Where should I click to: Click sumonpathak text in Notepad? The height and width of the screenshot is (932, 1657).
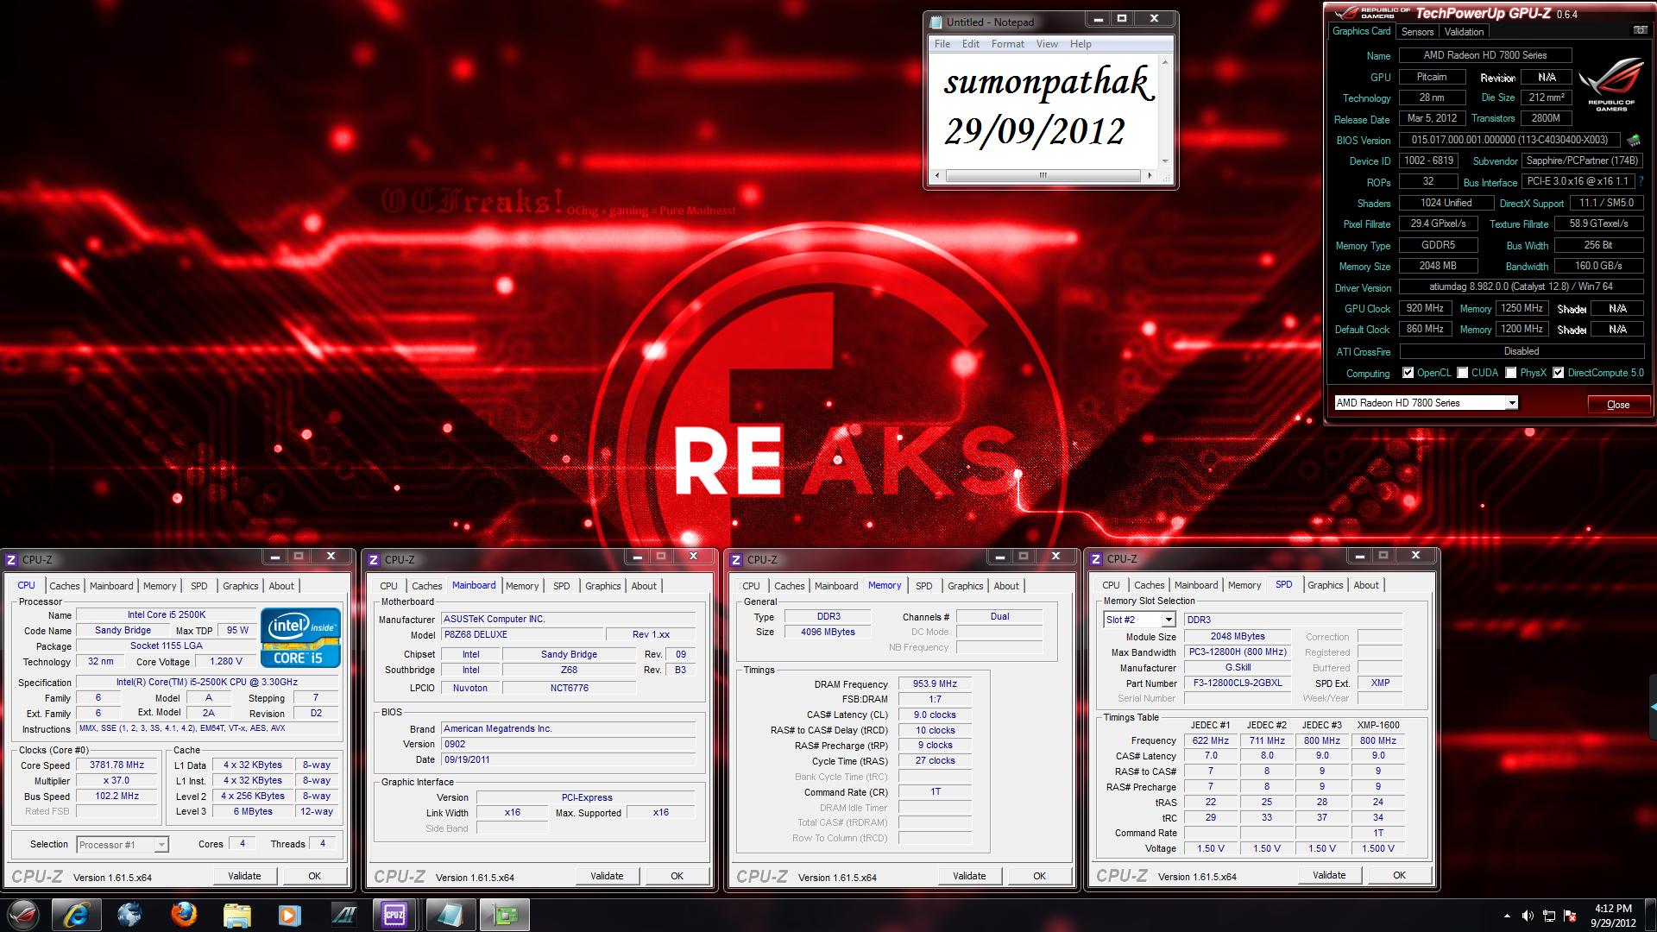point(1049,83)
